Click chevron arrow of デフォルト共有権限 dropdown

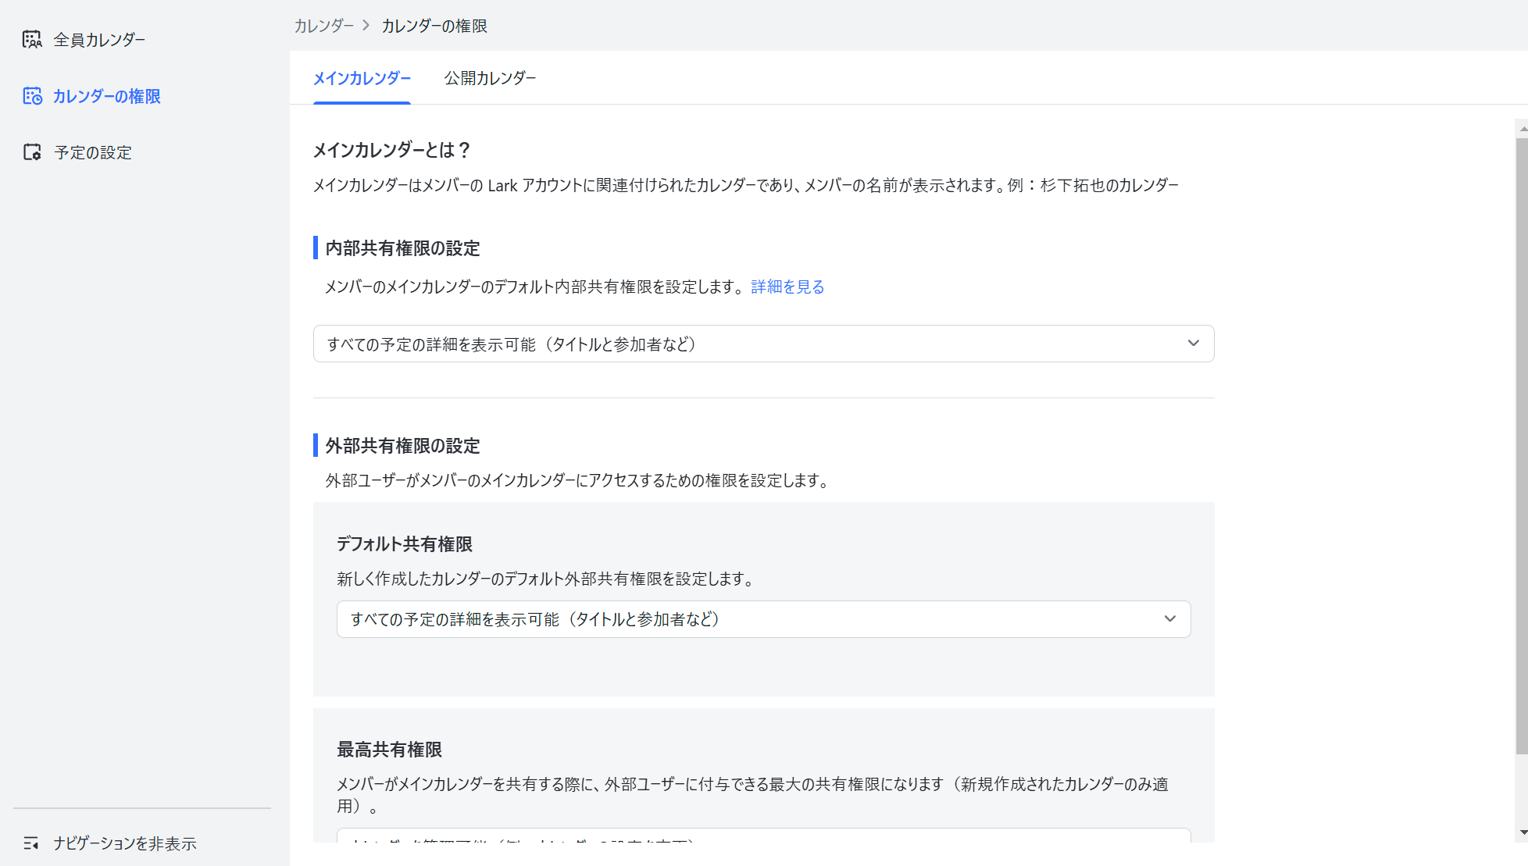click(x=1169, y=619)
